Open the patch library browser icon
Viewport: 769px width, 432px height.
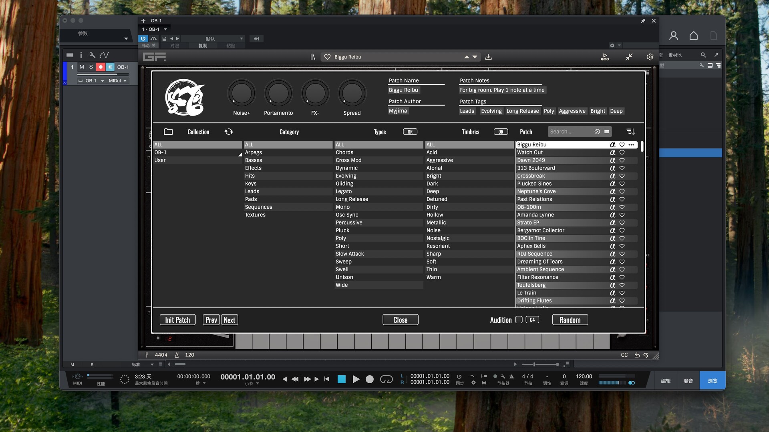tap(313, 57)
